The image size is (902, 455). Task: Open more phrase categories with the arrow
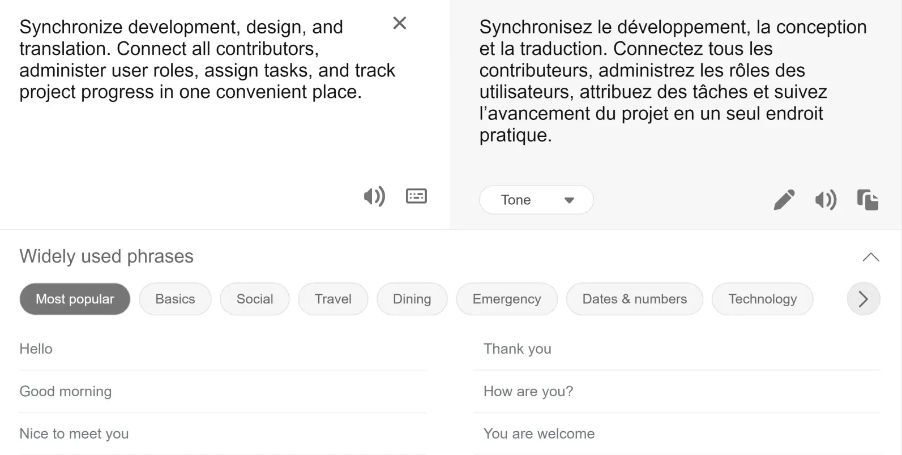[x=863, y=299]
